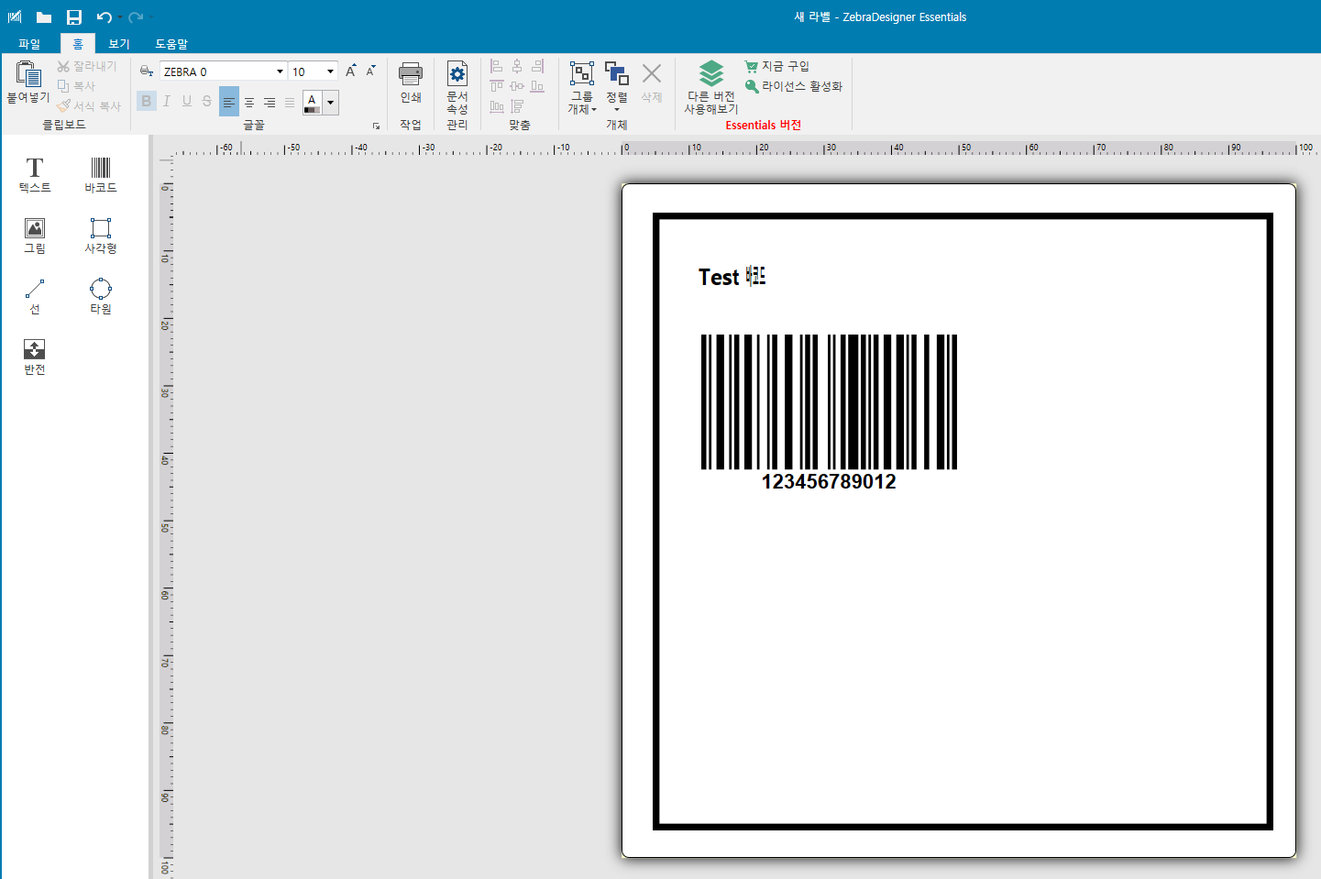Click 라이선스 활성화 (Activate license)
Screen dimensions: 1321x879
click(794, 86)
